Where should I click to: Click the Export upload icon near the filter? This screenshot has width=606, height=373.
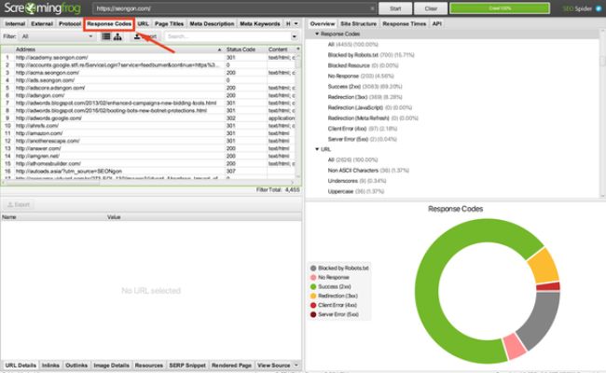(x=138, y=36)
